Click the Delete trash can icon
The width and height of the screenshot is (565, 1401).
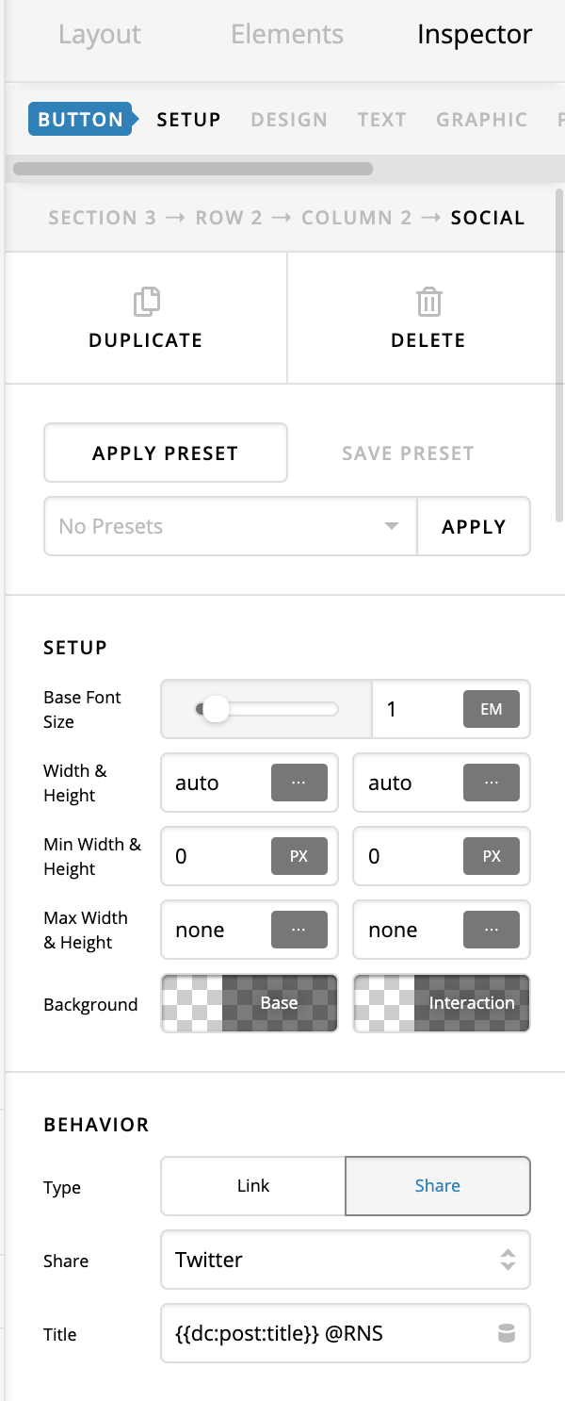(428, 302)
